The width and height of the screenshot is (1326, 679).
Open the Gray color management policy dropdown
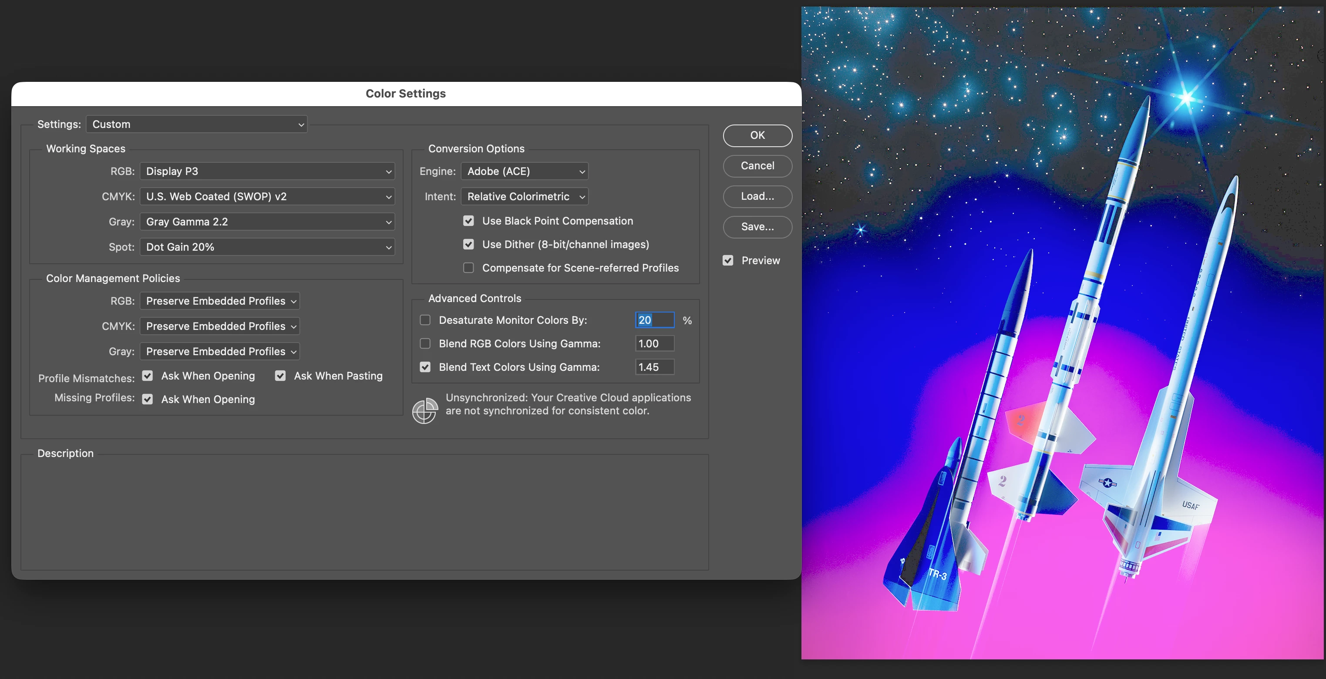coord(220,352)
